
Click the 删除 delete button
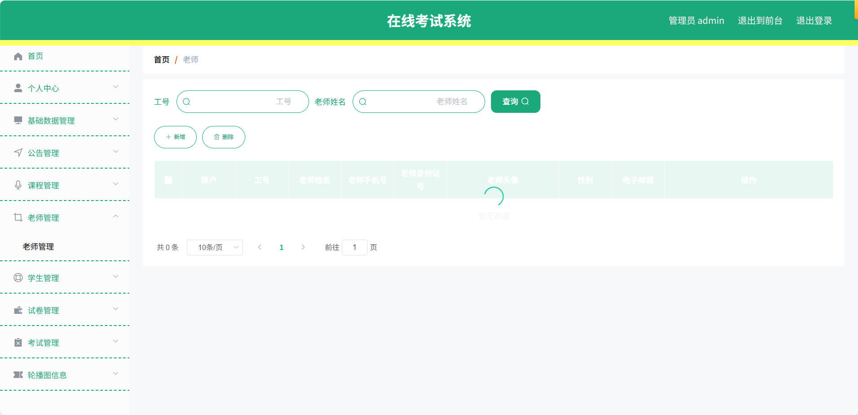(x=224, y=137)
